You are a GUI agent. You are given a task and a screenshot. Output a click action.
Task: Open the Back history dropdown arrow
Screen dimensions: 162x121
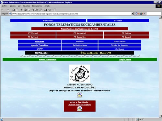point(5,10)
